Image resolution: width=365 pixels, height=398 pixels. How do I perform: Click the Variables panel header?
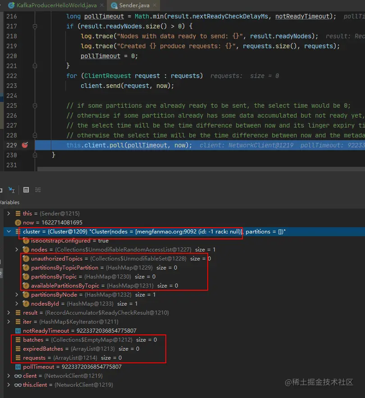pyautogui.click(x=9, y=202)
